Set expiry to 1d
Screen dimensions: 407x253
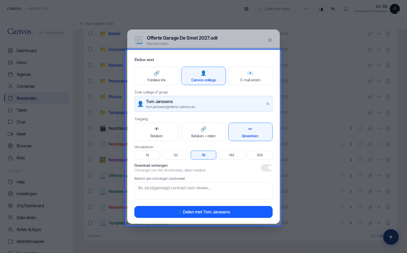click(147, 155)
